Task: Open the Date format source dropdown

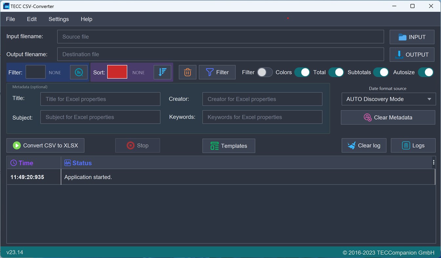Action: tap(389, 99)
